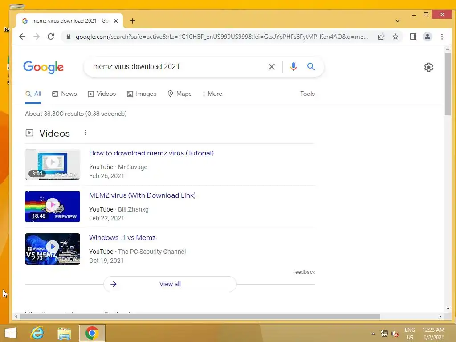
Task: Open 'How to download memz virus (Tutorial)'
Action: (x=151, y=153)
